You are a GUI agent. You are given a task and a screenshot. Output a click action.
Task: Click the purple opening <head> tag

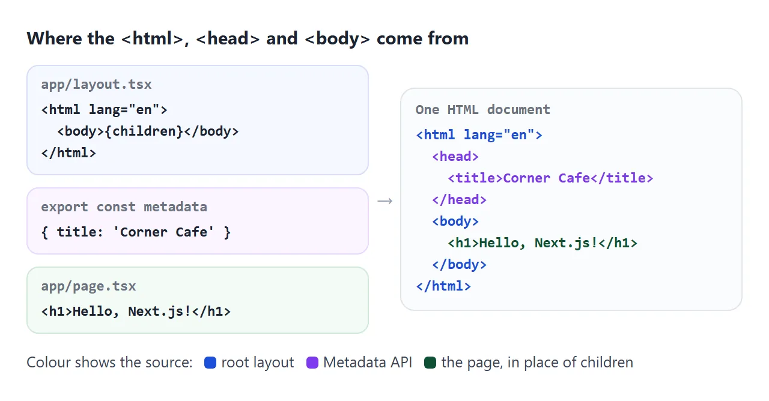(455, 157)
